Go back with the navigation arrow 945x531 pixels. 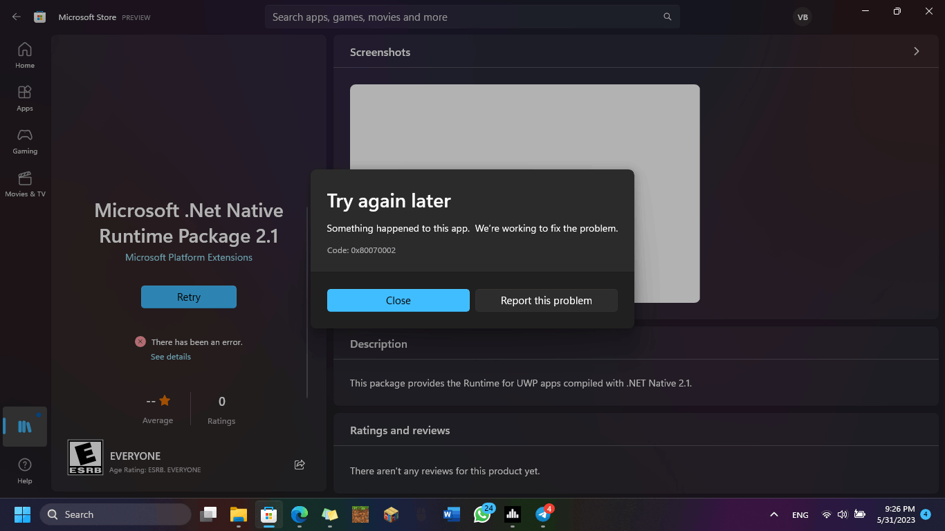[x=15, y=17]
